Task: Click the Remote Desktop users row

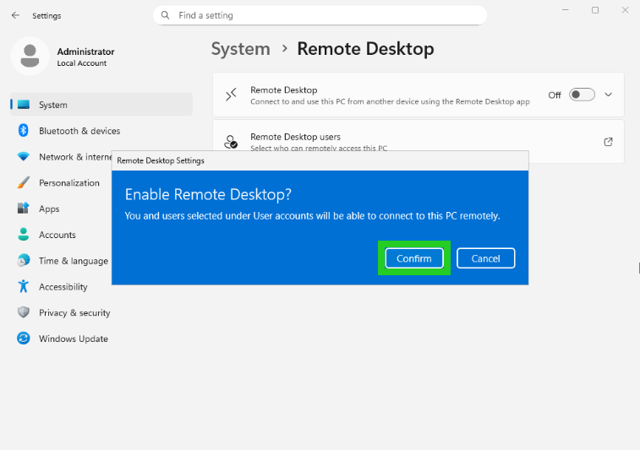Action: click(418, 142)
